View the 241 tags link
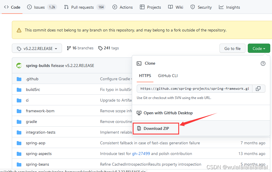 (x=108, y=48)
